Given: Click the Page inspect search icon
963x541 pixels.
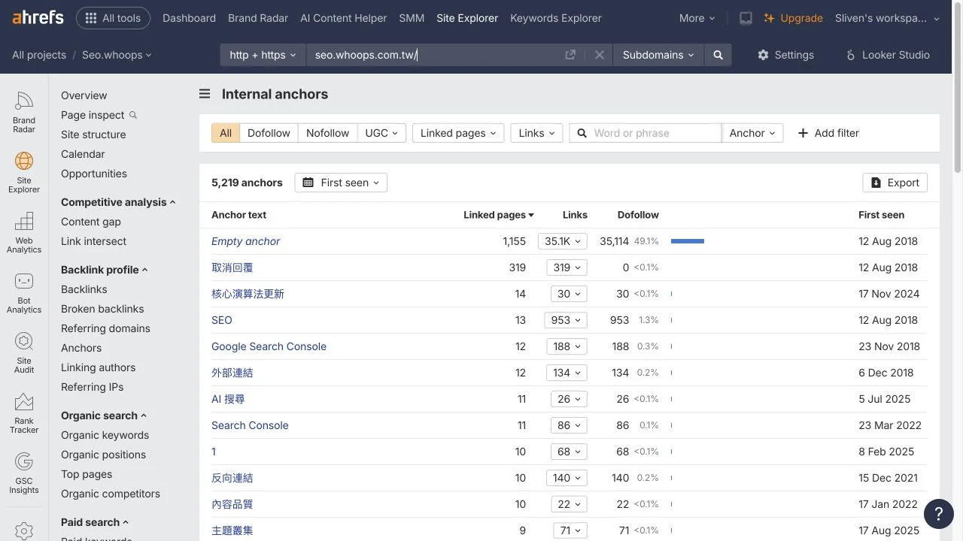Looking at the screenshot, I should point(133,115).
